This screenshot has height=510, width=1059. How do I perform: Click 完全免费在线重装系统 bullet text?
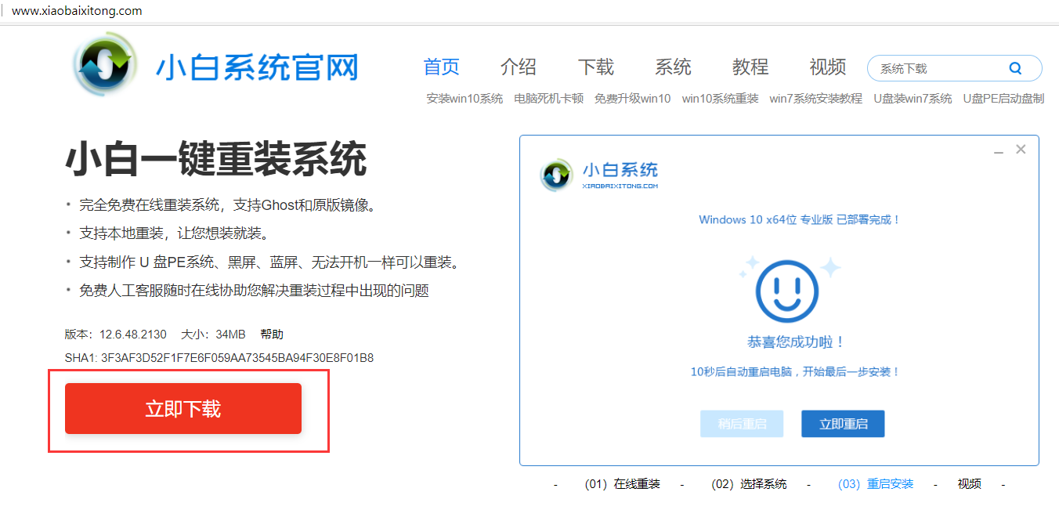[229, 205]
